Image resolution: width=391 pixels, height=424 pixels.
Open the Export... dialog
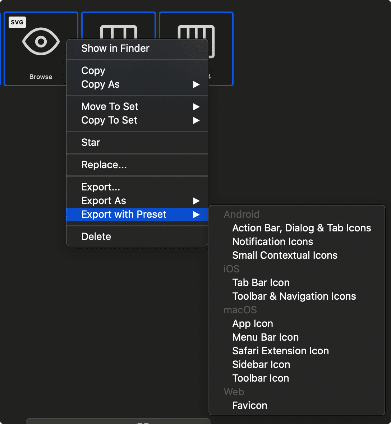click(101, 187)
